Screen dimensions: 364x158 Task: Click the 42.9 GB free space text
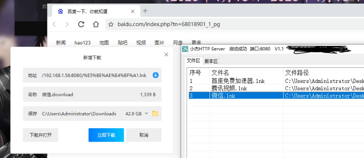[x=133, y=113]
